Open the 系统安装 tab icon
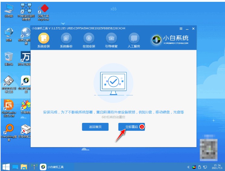This screenshot has width=225, height=171. coord(44,38)
